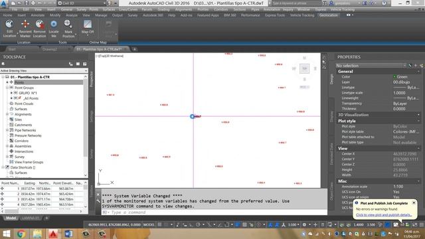Click the UCS icon in the drawing corner
This screenshot has width=425, height=239.
[x=105, y=177]
